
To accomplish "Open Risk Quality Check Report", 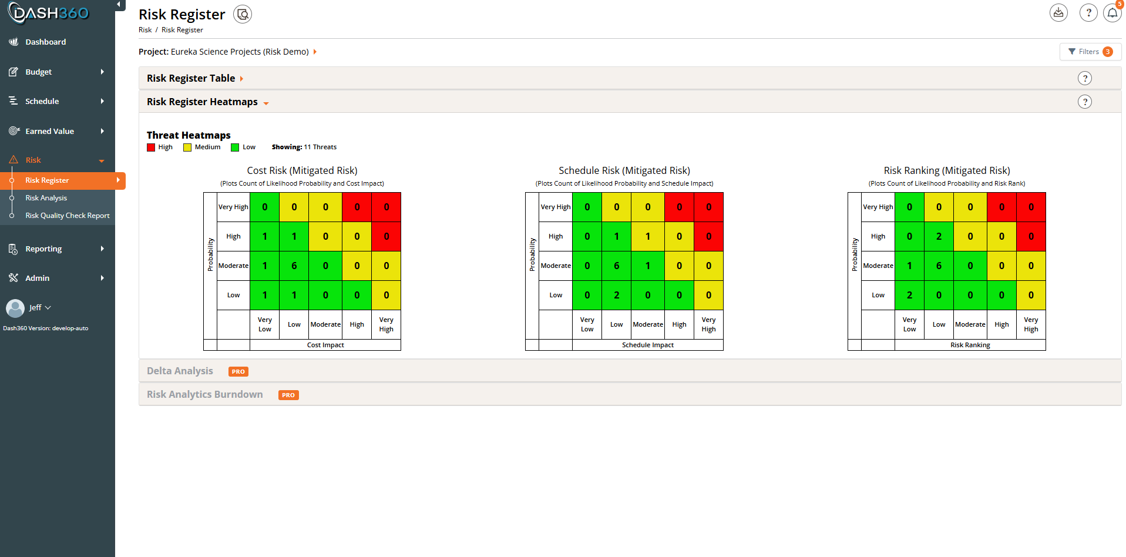I will (x=68, y=216).
